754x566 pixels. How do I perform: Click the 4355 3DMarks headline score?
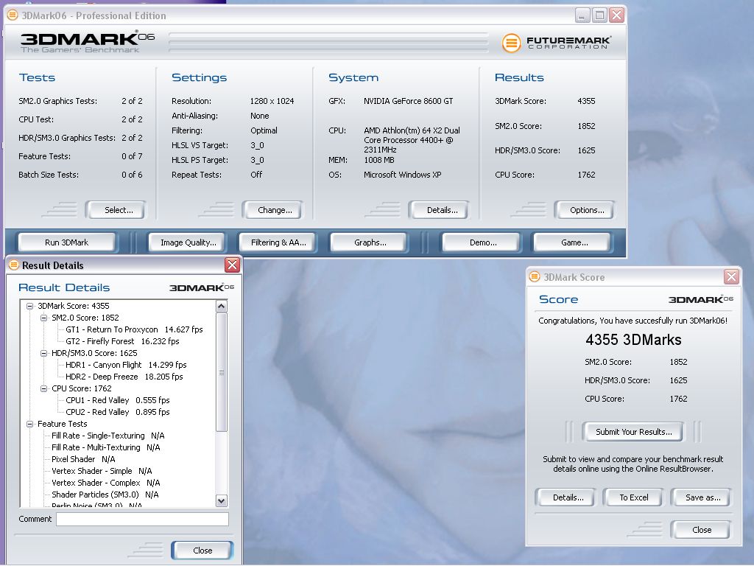click(633, 340)
